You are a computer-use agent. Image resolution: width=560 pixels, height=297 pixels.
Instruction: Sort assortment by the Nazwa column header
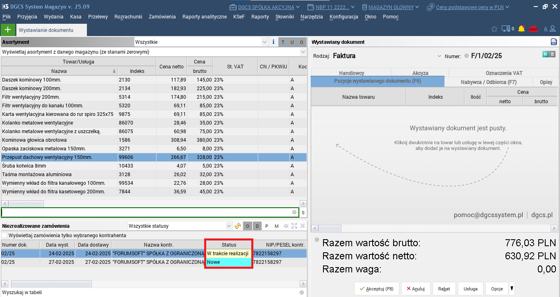coord(59,71)
